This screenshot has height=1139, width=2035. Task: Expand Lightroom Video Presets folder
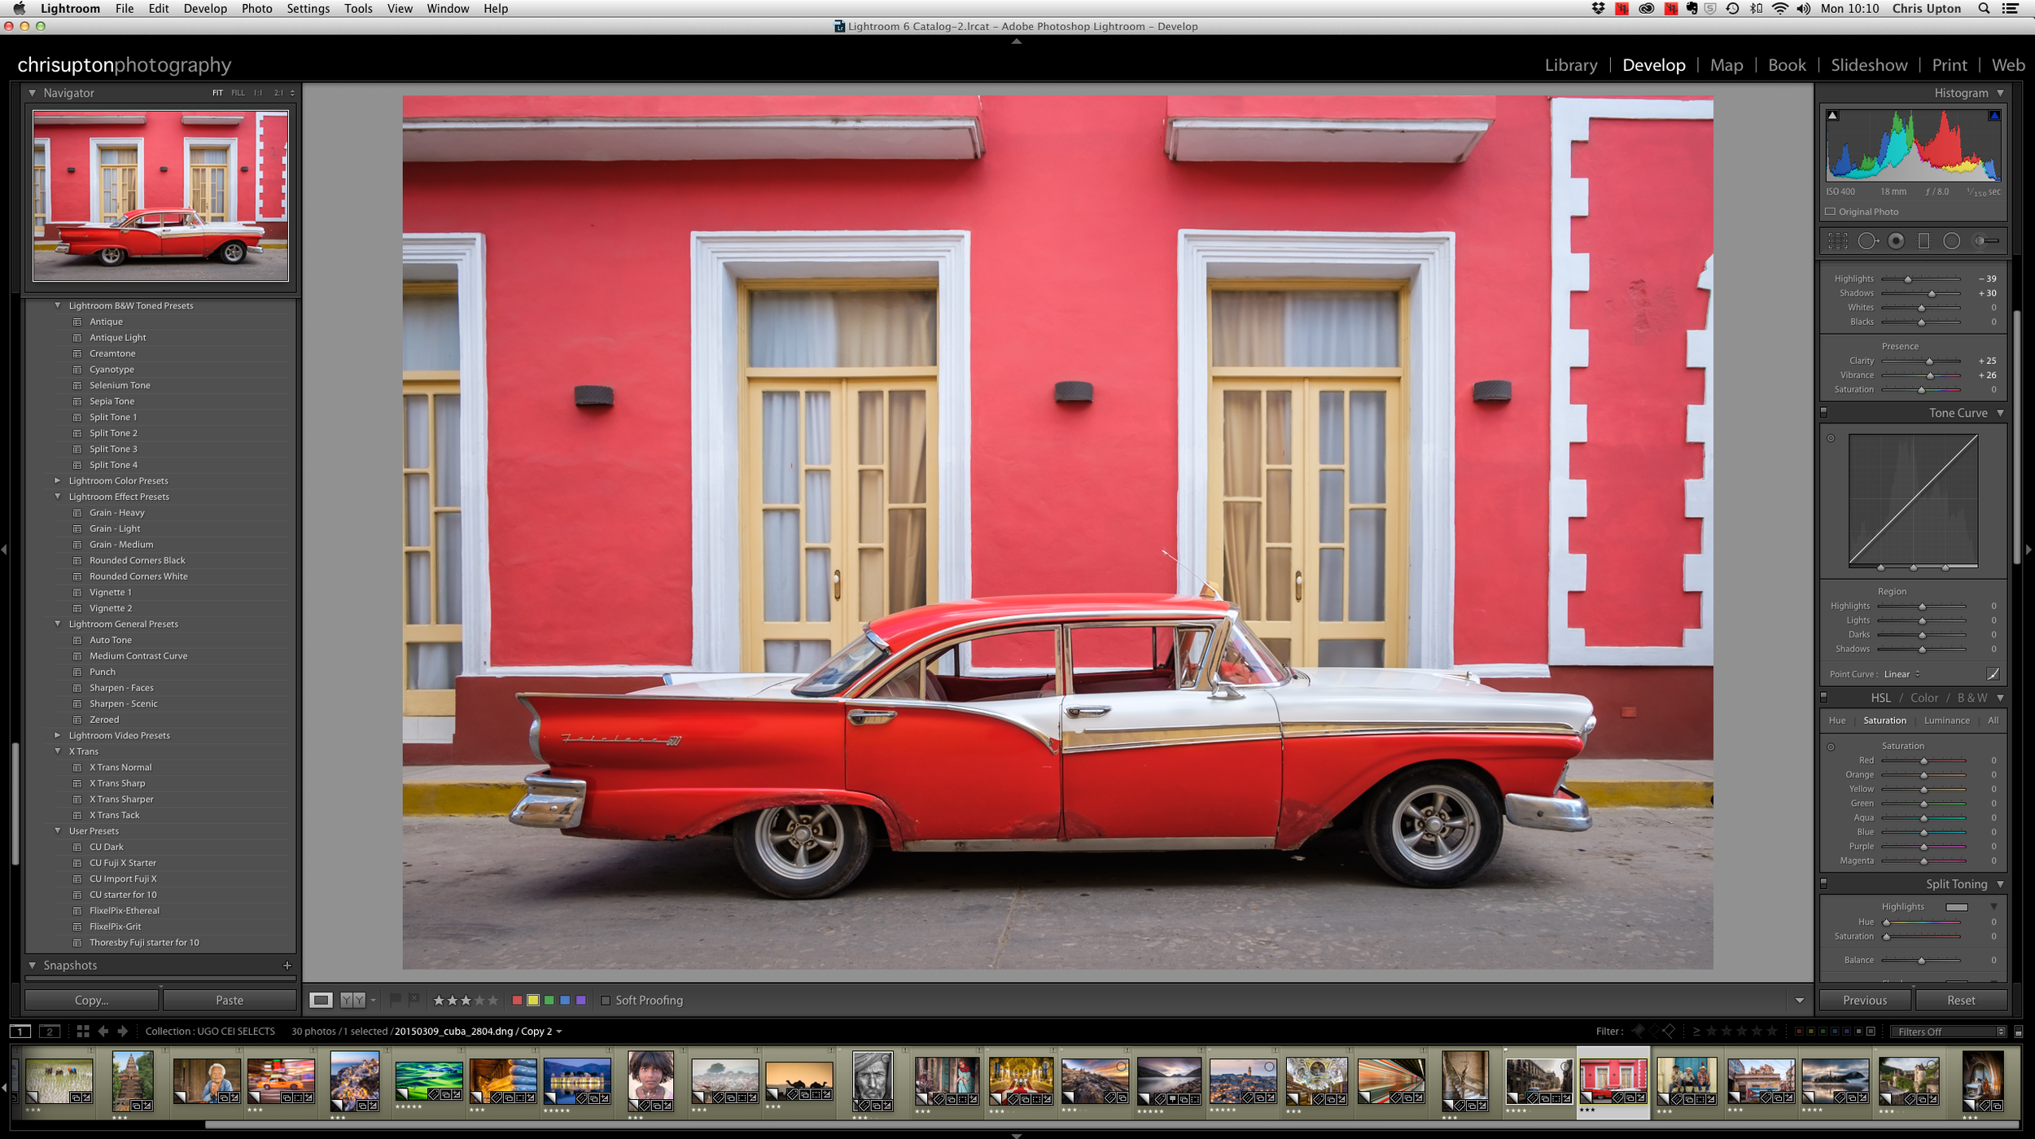pos(58,735)
